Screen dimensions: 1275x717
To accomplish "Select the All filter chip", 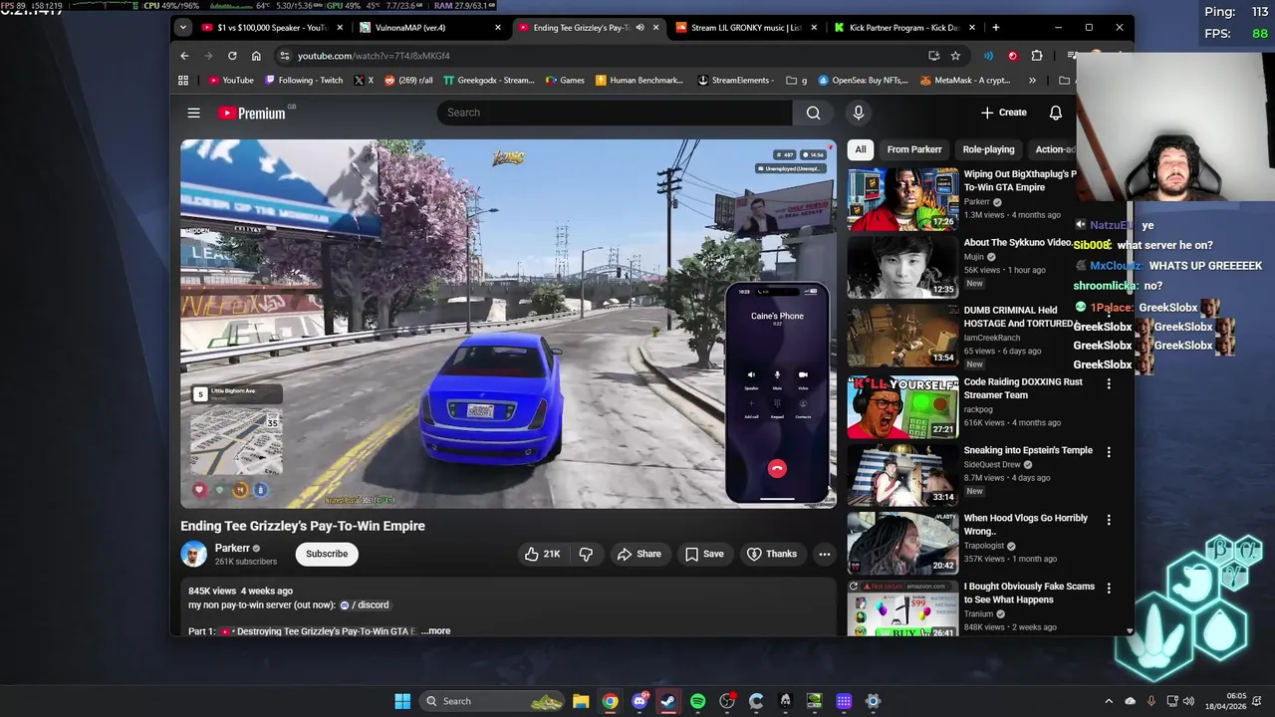I will [x=861, y=149].
